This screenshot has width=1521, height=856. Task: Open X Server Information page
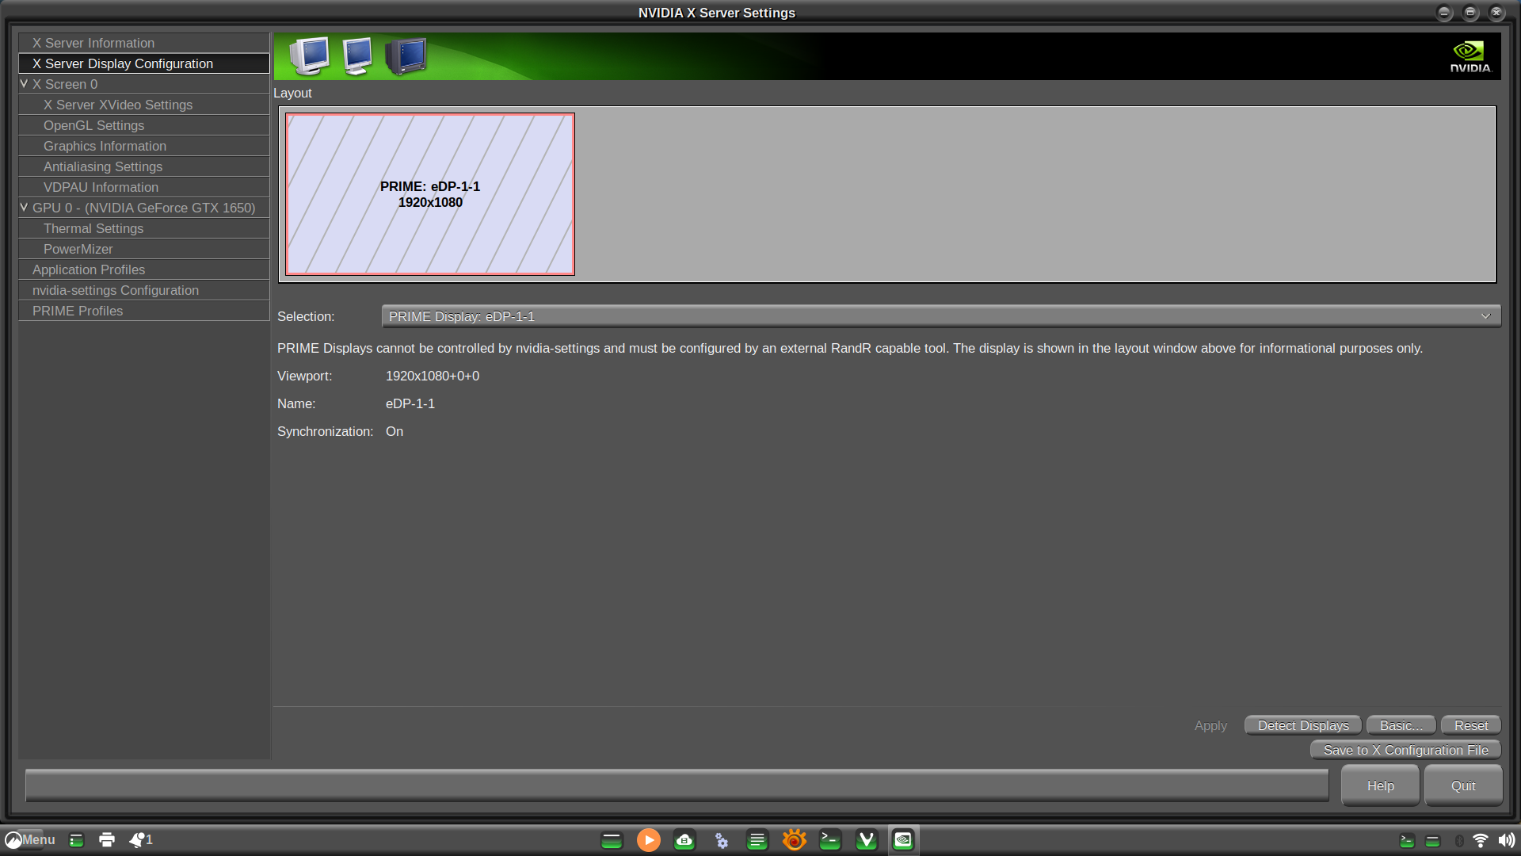pos(144,43)
